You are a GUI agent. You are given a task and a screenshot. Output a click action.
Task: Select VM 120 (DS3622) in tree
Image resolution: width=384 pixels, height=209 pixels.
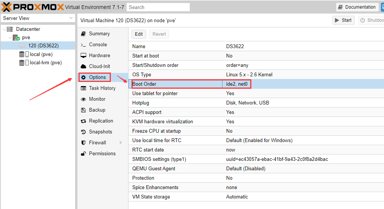[x=43, y=46]
